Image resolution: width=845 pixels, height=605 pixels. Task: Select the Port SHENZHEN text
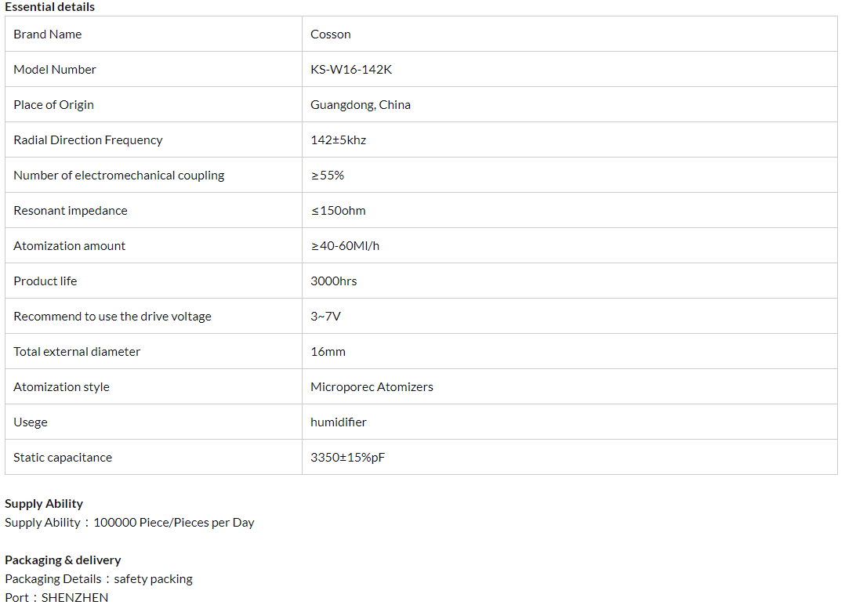[56, 597]
